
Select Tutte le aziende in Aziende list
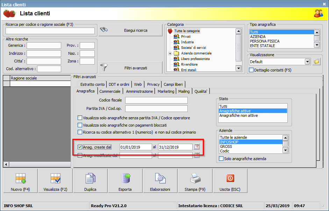(x=251, y=137)
